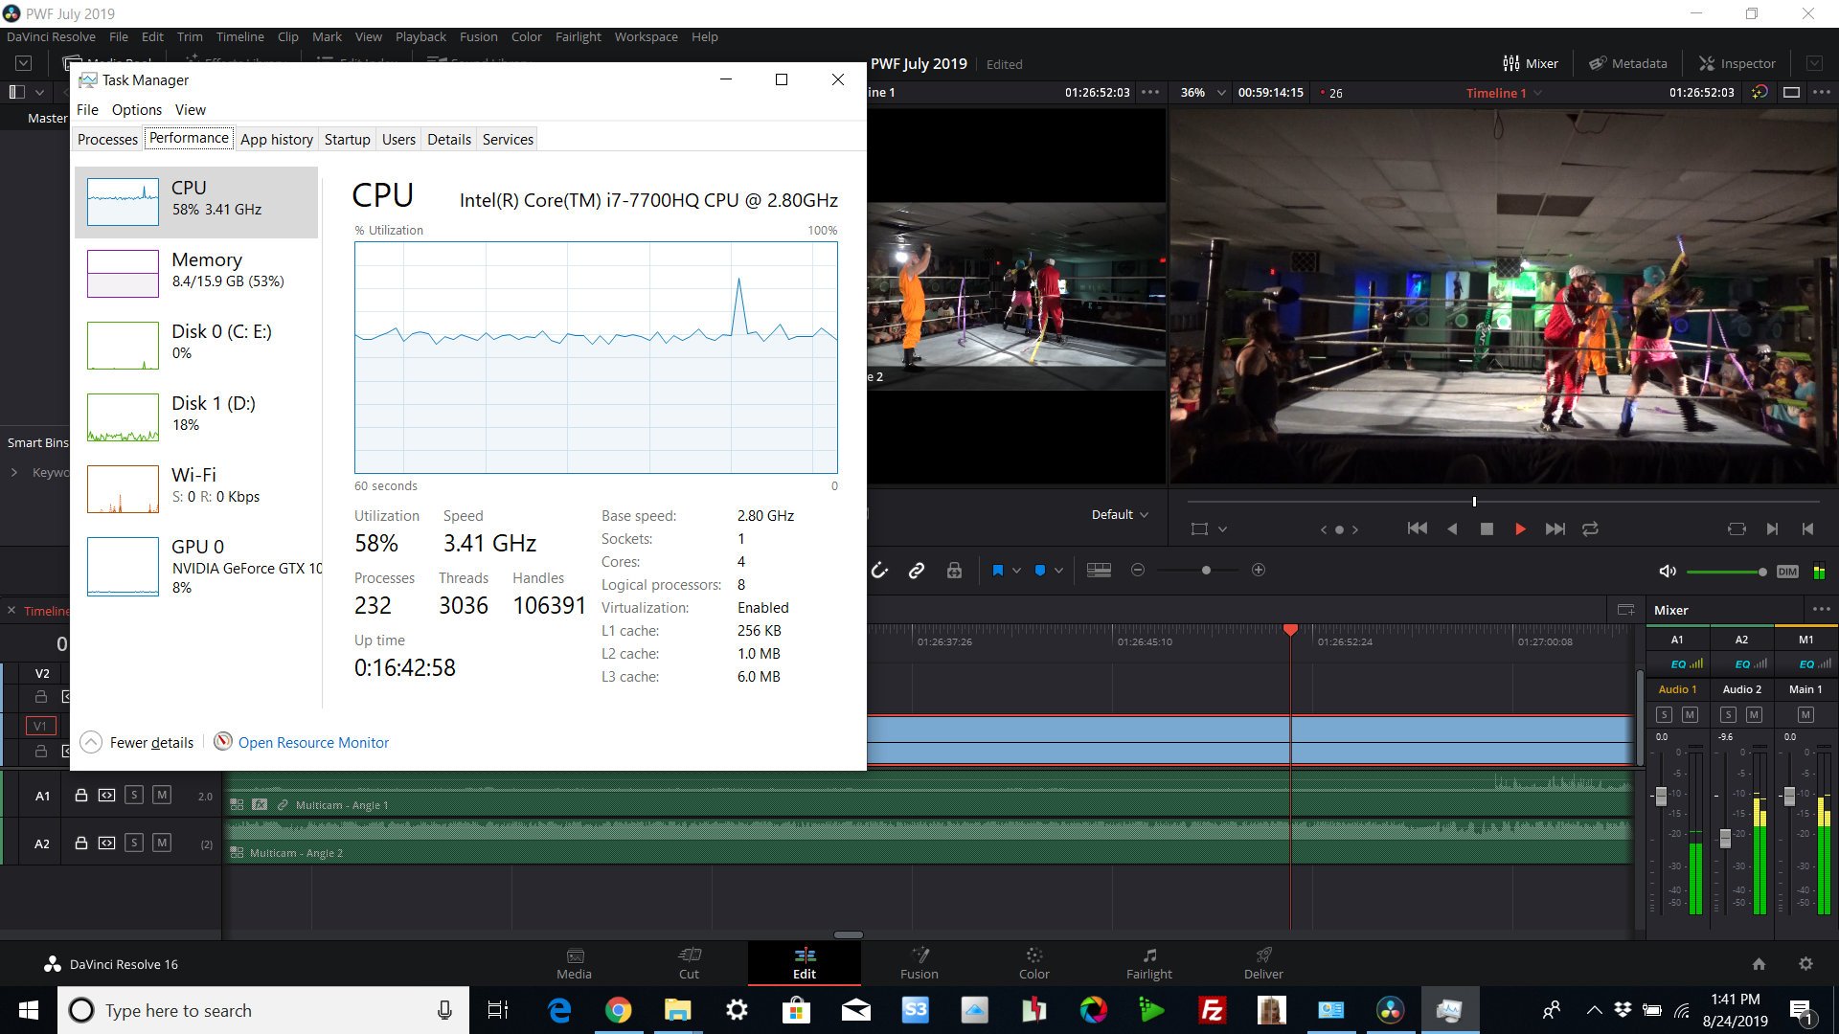Open Default viewer mode dropdown
The image size is (1839, 1034).
[x=1120, y=514]
